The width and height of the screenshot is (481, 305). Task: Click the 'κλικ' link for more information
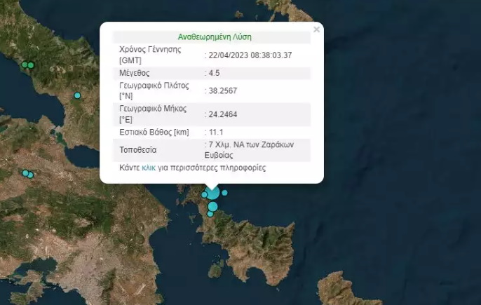click(149, 168)
